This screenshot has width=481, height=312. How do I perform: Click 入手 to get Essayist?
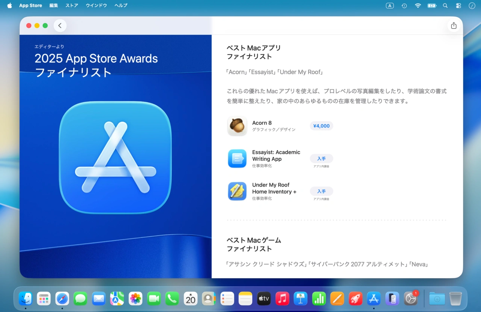(x=321, y=158)
